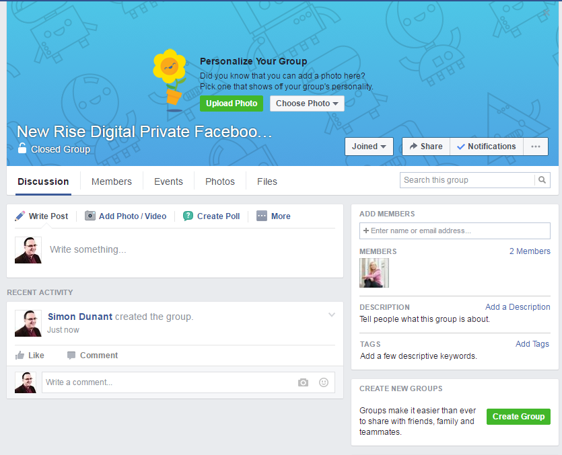Image resolution: width=562 pixels, height=455 pixels.
Task: Click the search magnifier icon
Action: pos(542,180)
